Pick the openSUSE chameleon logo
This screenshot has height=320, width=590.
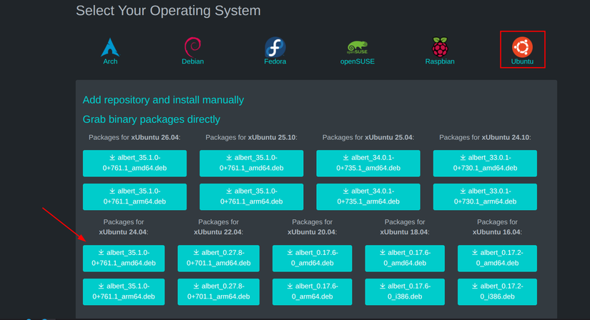click(357, 47)
